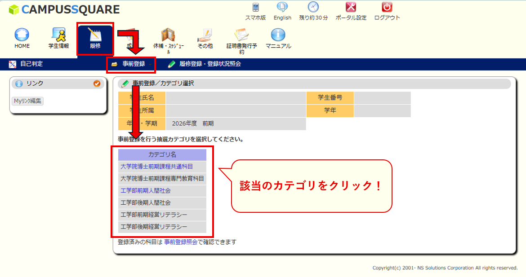This screenshot has height=277, width=526.
Task: Click the Myリンク編集 button
Action: (27, 101)
